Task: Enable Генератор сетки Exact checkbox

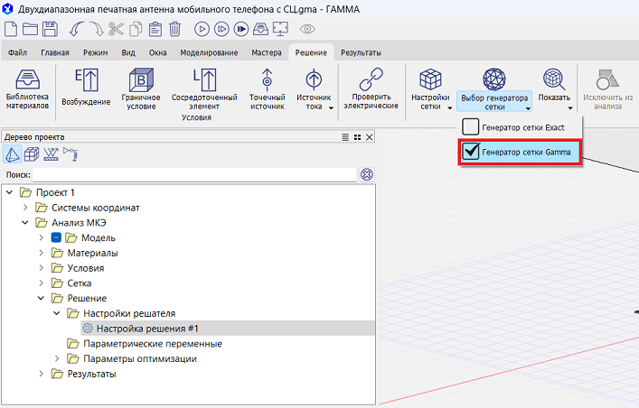Action: pos(471,127)
